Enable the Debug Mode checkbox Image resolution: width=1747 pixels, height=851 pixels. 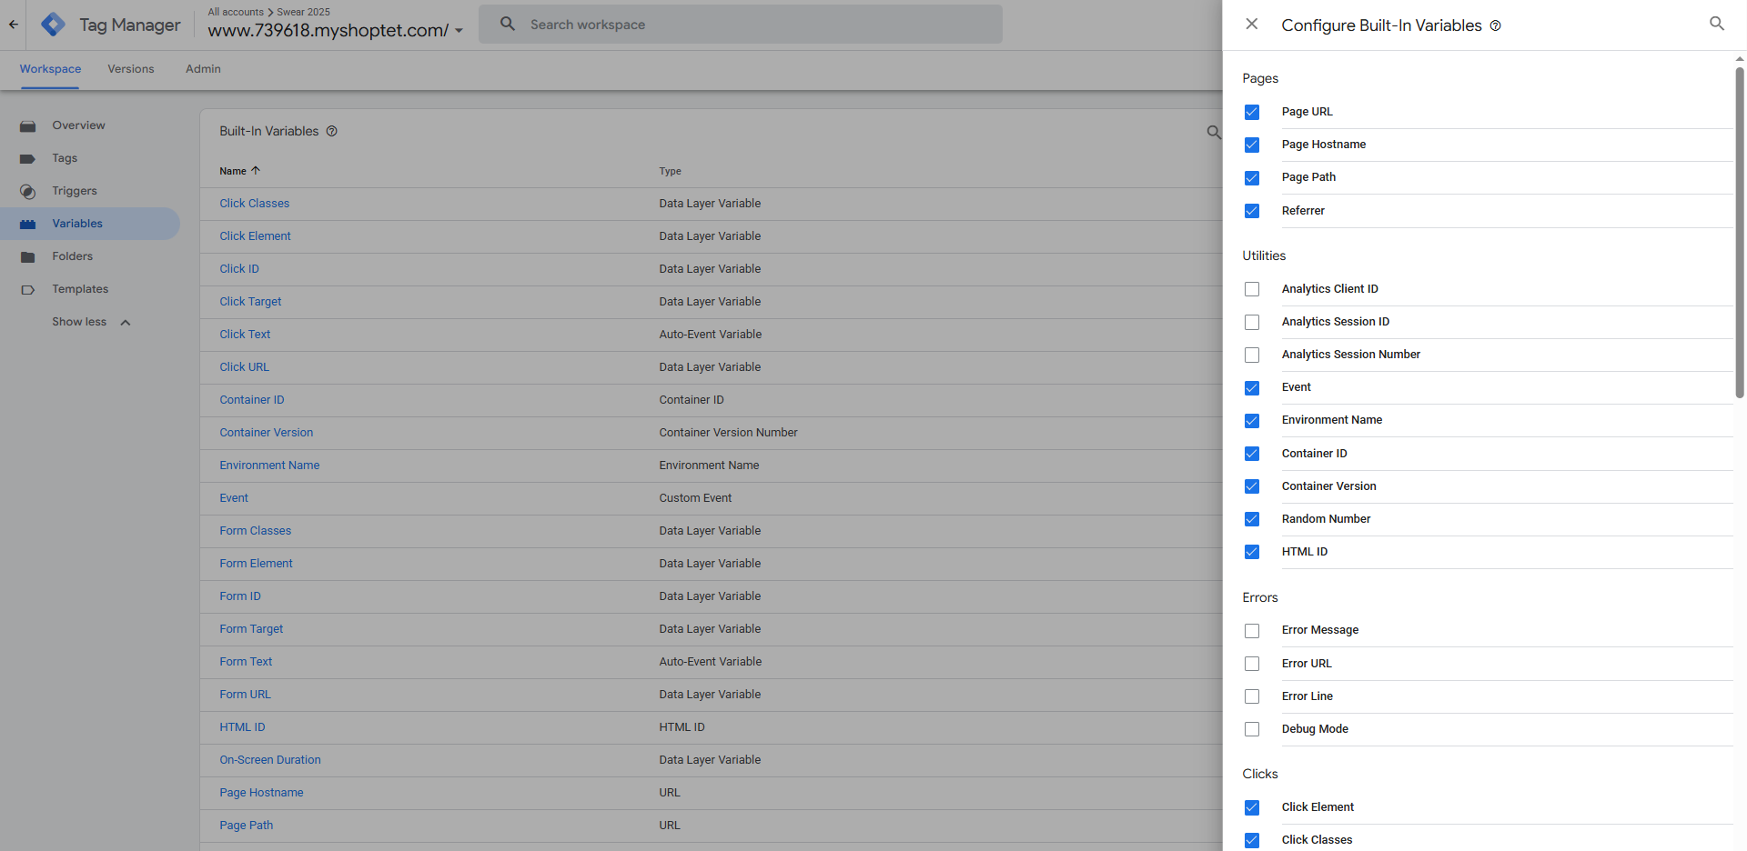click(1252, 729)
